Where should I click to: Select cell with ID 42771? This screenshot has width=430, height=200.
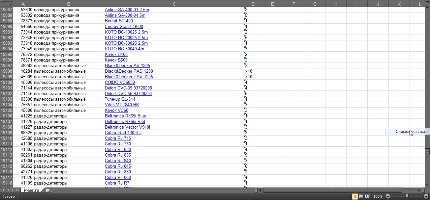23,172
